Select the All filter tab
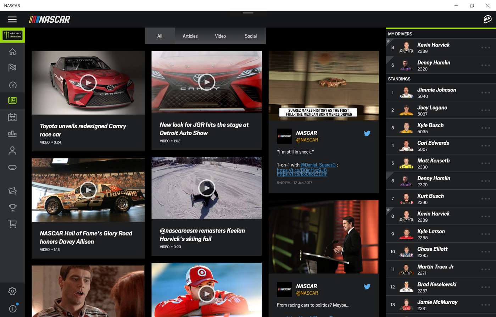 160,36
